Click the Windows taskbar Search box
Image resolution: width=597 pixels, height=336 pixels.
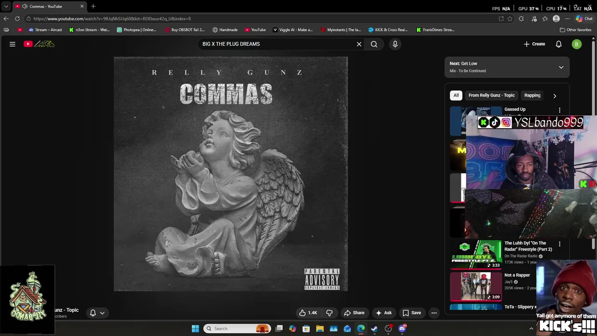click(238, 329)
